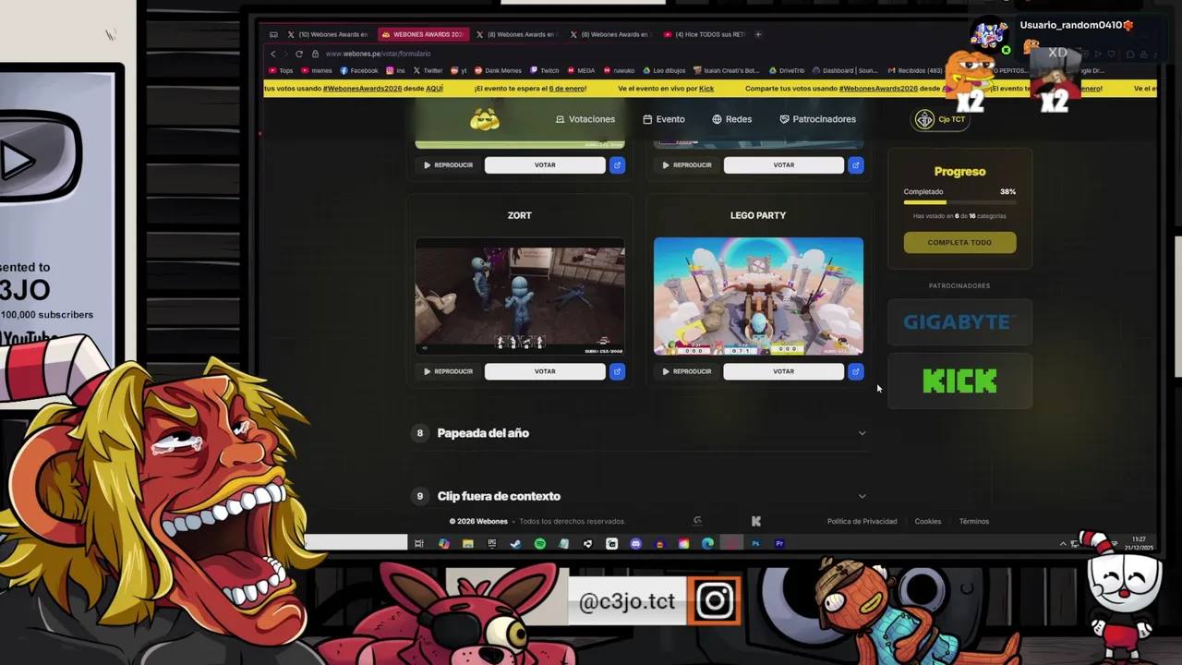1182x665 pixels.
Task: Click the share icon next to ZORT's VOTAR
Action: (x=617, y=371)
